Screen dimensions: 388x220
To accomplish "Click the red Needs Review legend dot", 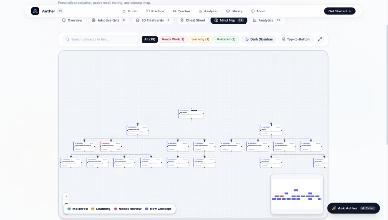I will (x=116, y=209).
